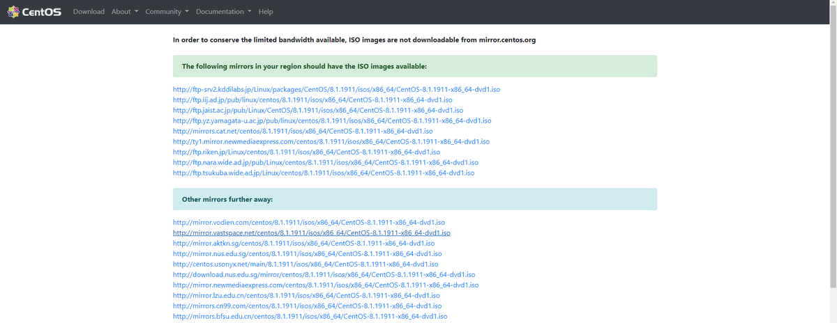This screenshot has width=837, height=323.
Task: Open the mirror.vastspace.net ISO link
Action: [311, 233]
